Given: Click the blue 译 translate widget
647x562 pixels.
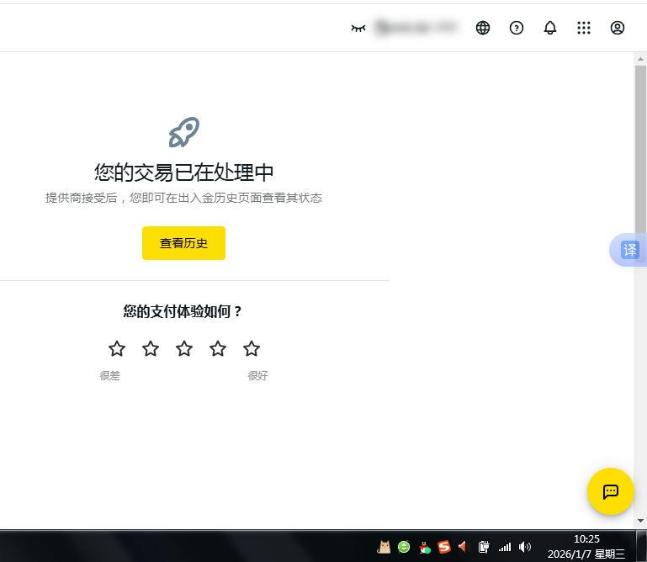Looking at the screenshot, I should (x=628, y=250).
